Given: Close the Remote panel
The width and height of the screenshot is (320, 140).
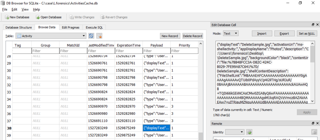Looking at the screenshot, I should 317,123.
